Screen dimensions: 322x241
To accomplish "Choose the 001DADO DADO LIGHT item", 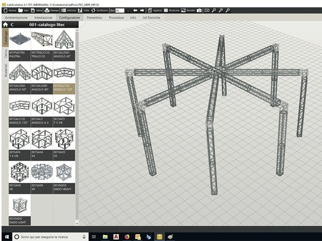I will pyautogui.click(x=19, y=211).
